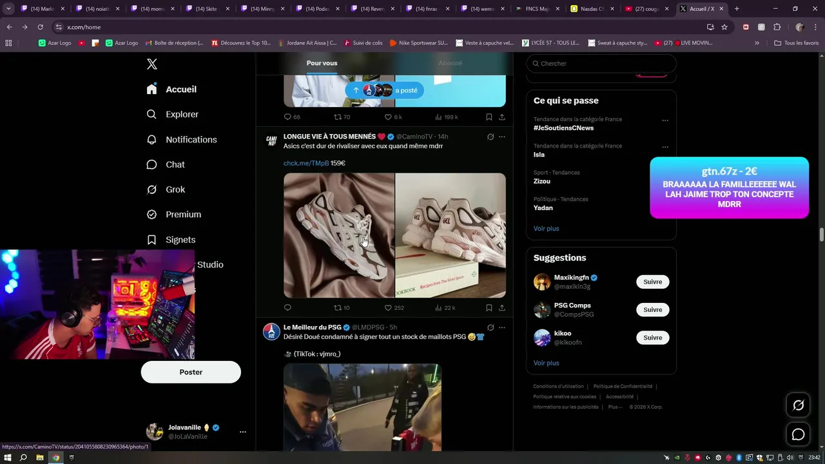Open options for Isla trend

coord(665,147)
